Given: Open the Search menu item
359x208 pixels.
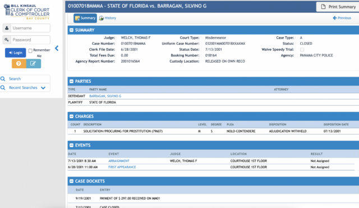Looking at the screenshot, I should click(x=15, y=79).
